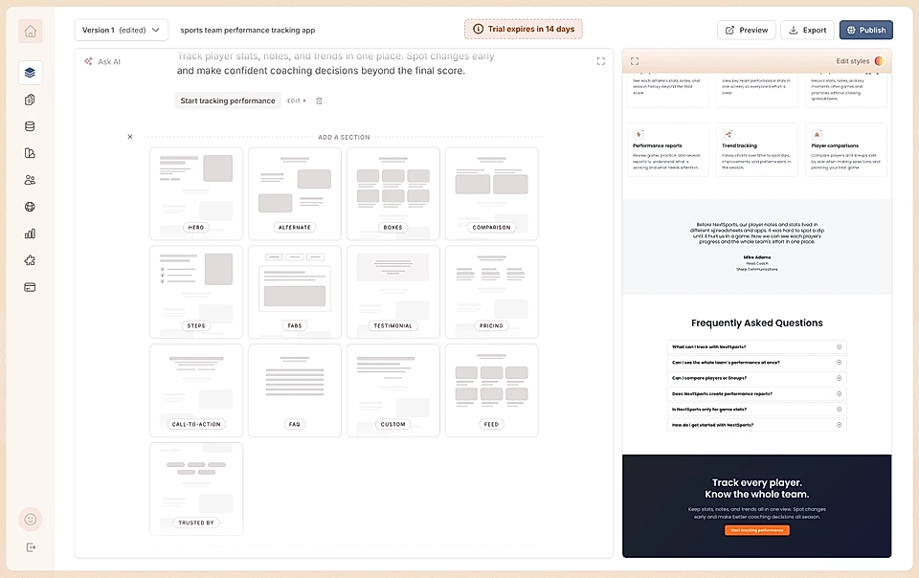The image size is (919, 578).
Task: Open the users sidebar icon
Action: (x=30, y=180)
